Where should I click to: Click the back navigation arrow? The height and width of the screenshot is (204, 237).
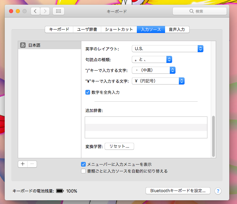[36, 11]
